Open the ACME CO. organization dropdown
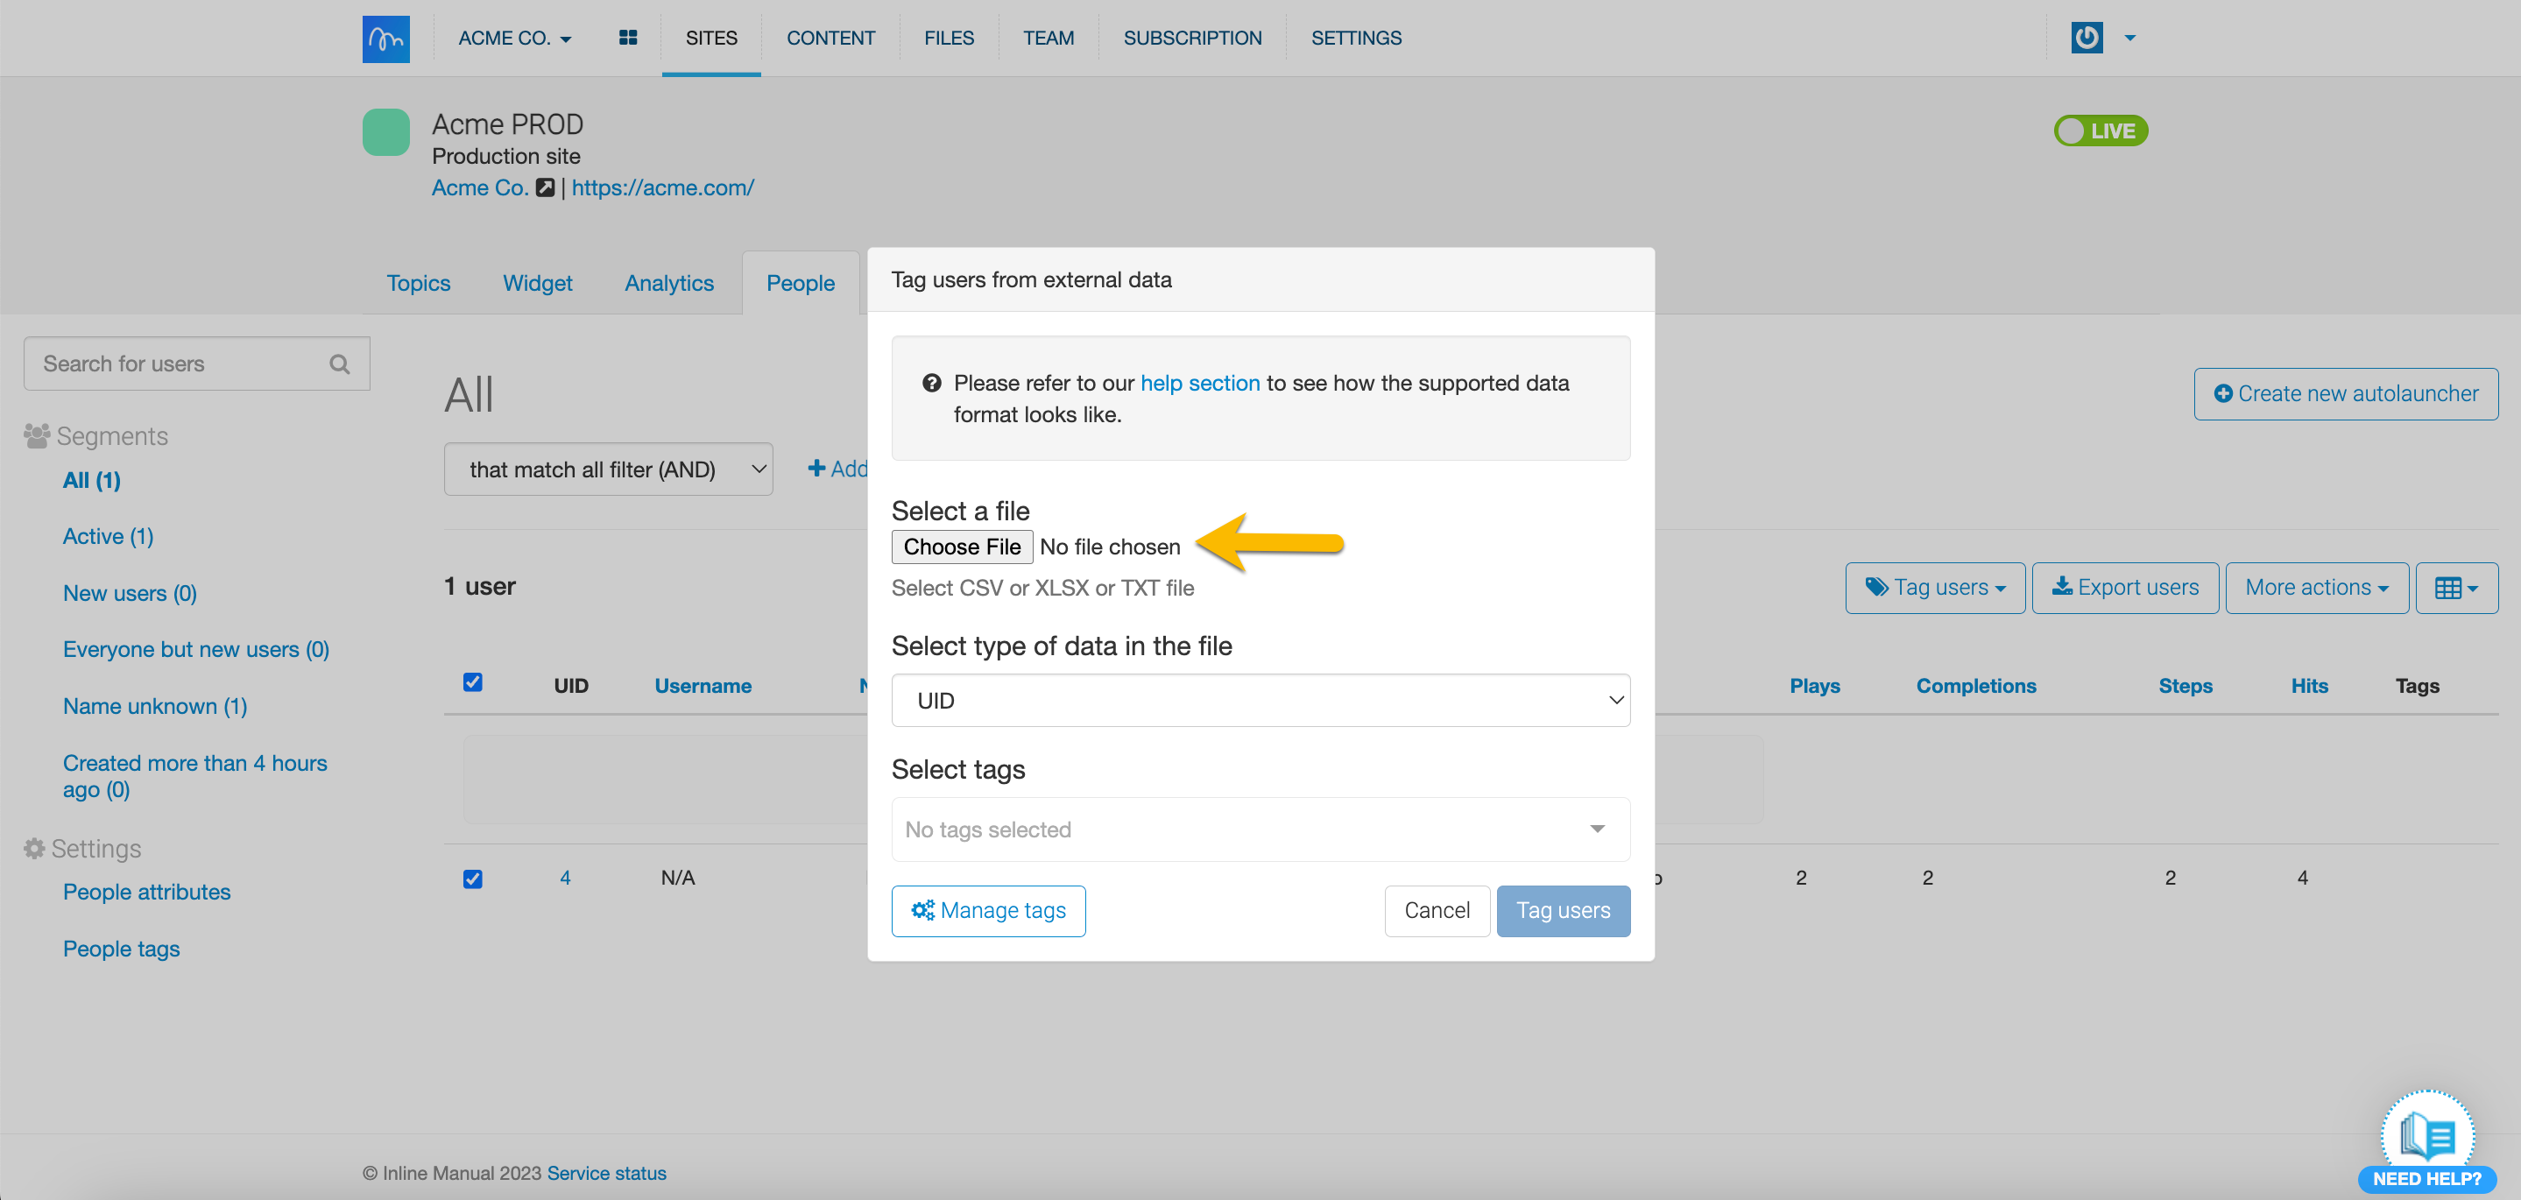Viewport: 2521px width, 1200px height. [x=515, y=39]
